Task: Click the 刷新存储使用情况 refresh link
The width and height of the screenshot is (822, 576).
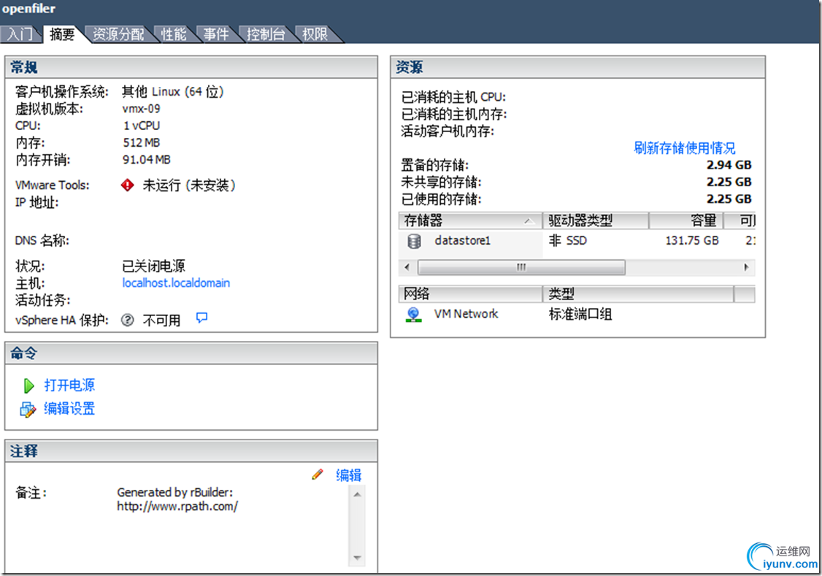Action: click(x=683, y=147)
